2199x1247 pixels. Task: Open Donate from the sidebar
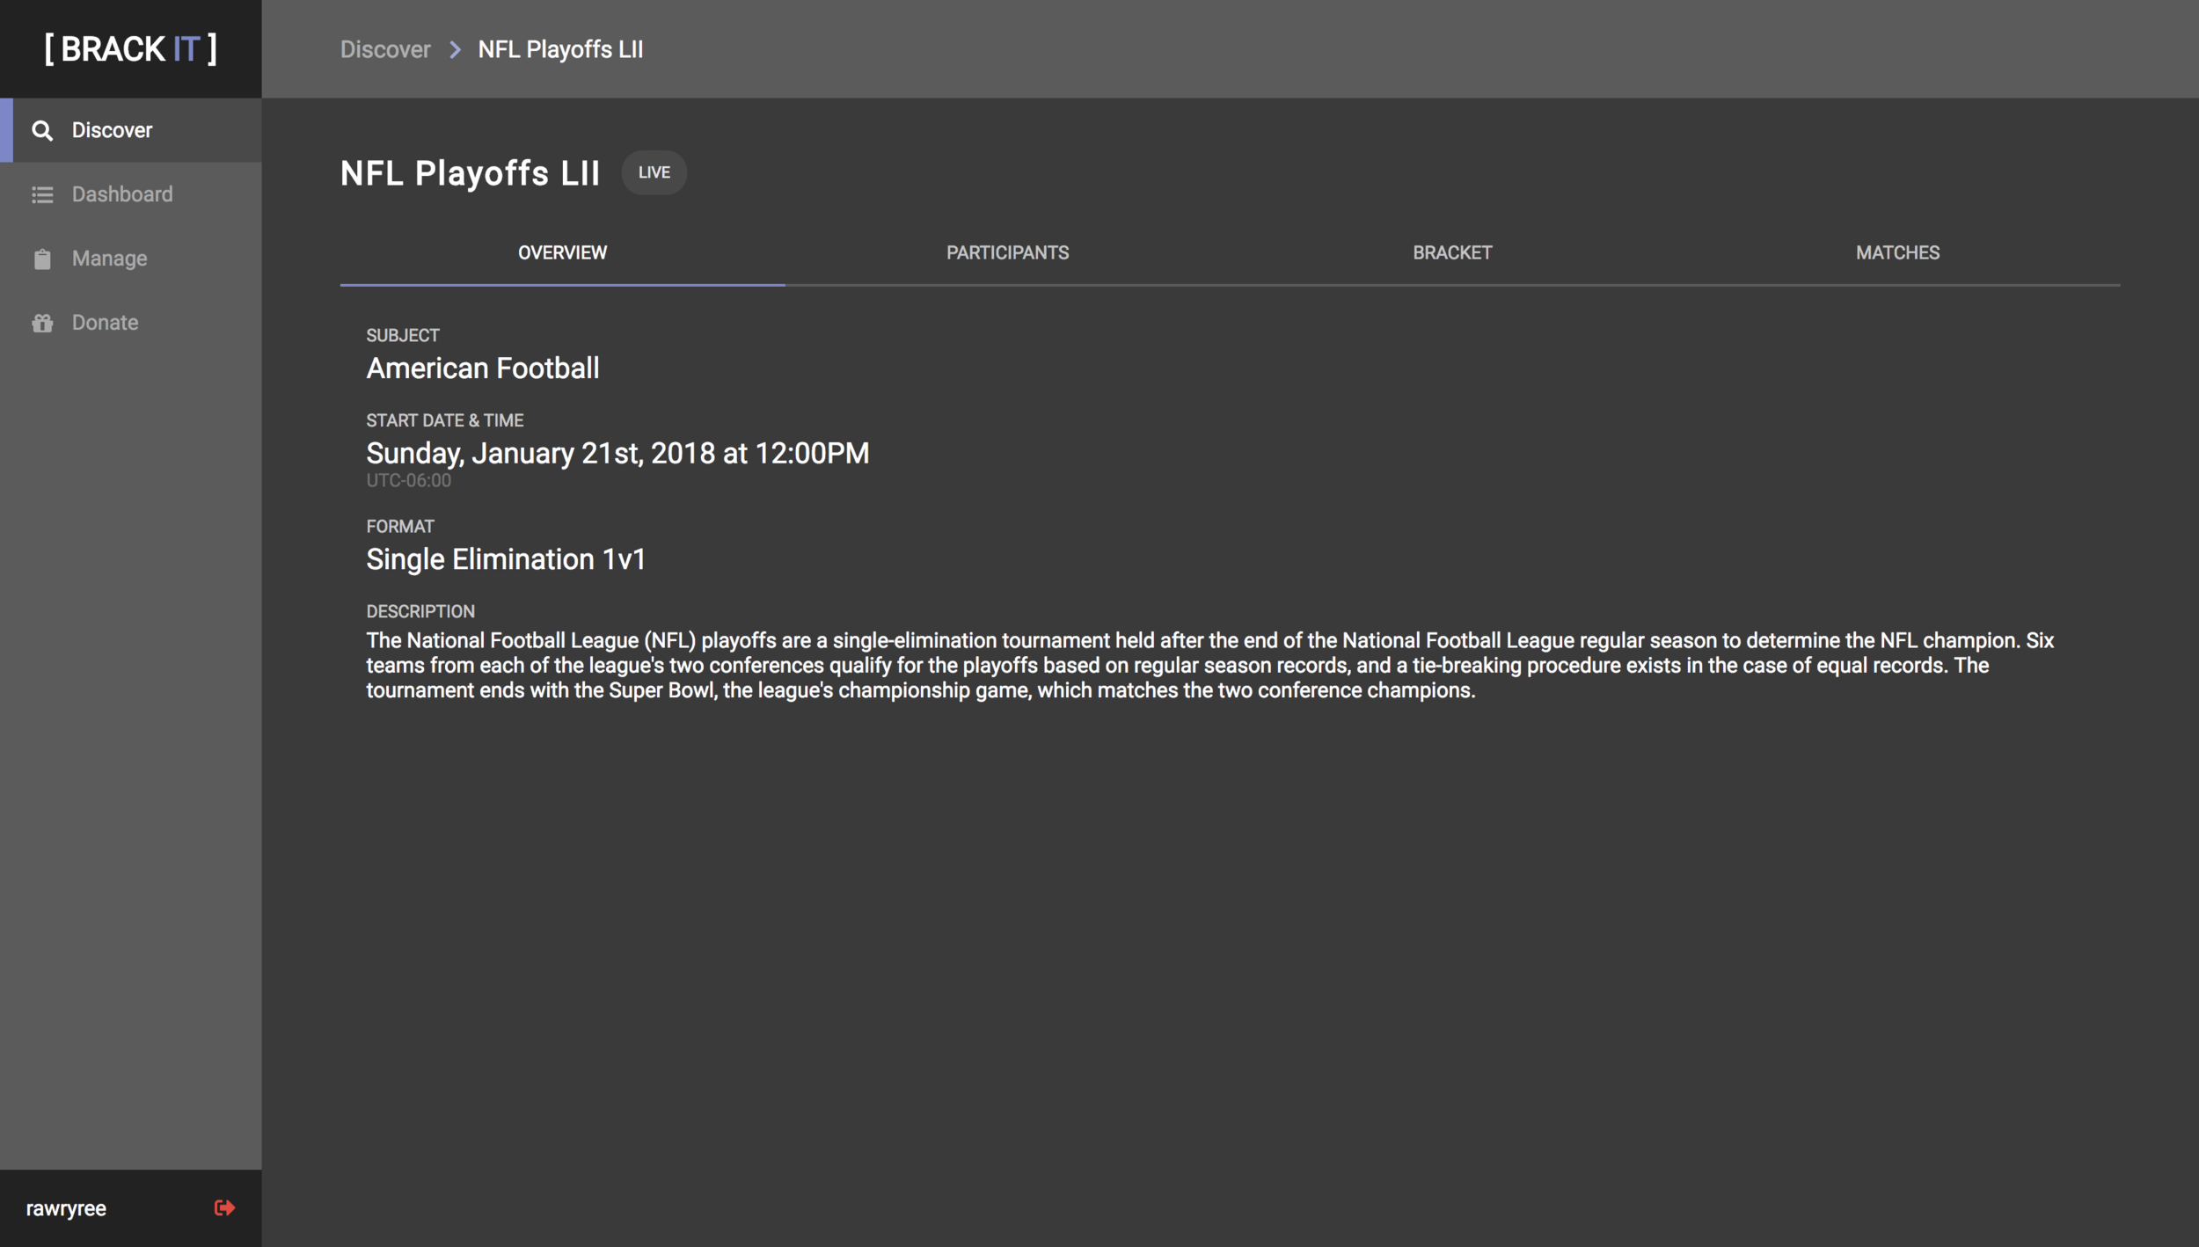pos(105,323)
